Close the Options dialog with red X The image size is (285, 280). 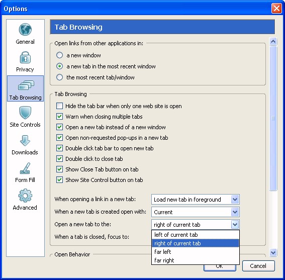[276, 9]
